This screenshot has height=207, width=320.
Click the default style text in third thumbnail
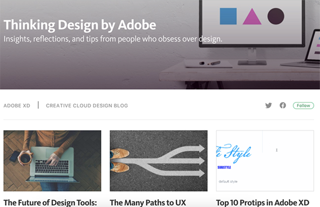tap(228, 182)
